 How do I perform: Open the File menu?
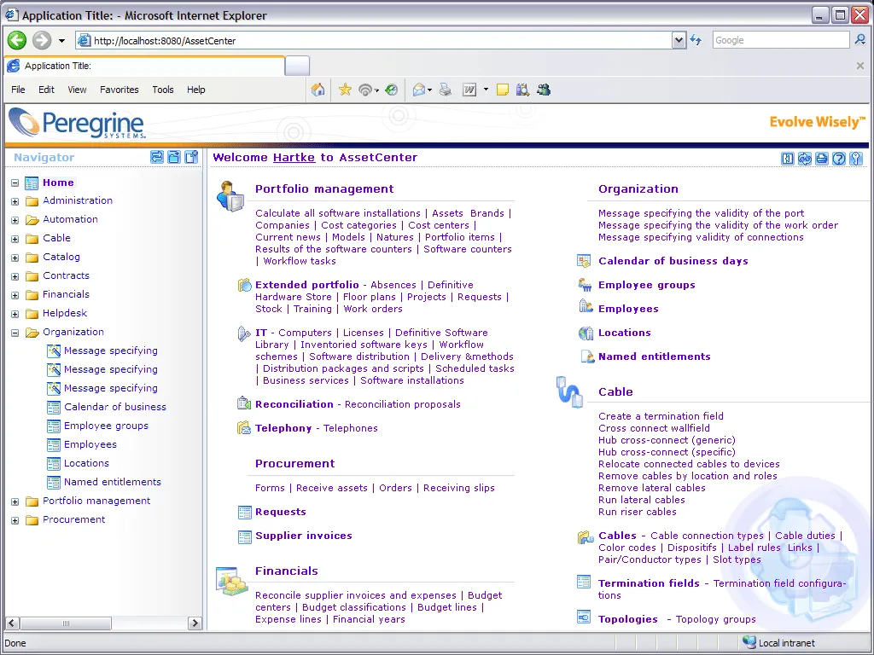[18, 90]
